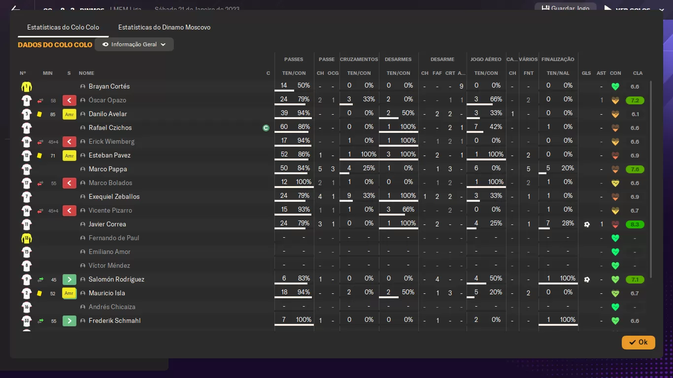Screen dimensions: 673x378
Task: Click Fernando de Paul yellow goalkeeper shirt
Action: point(27,238)
